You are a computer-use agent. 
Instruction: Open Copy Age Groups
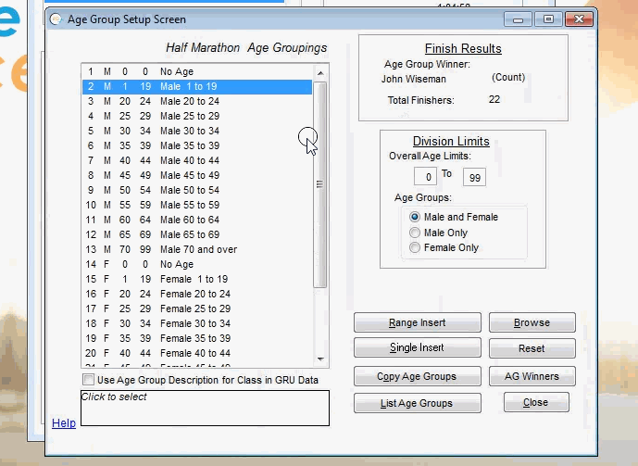(x=418, y=376)
